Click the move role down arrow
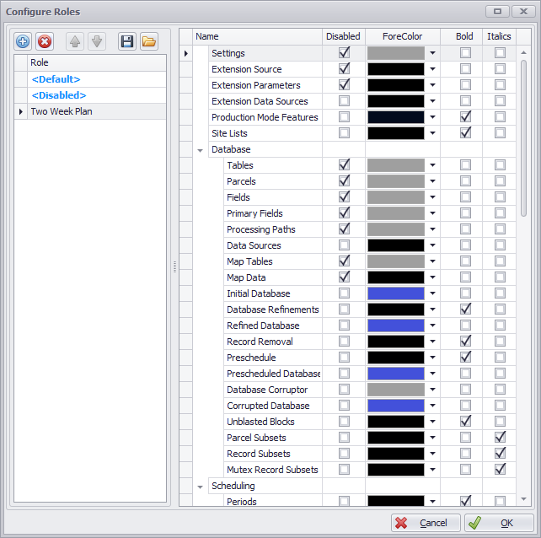The image size is (541, 538). [96, 41]
